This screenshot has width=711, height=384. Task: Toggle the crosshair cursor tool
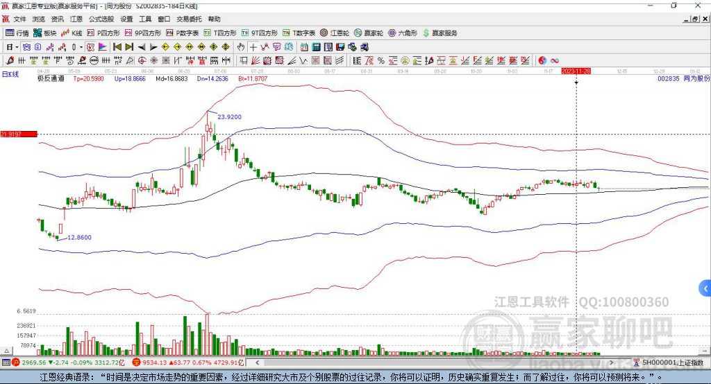253,46
